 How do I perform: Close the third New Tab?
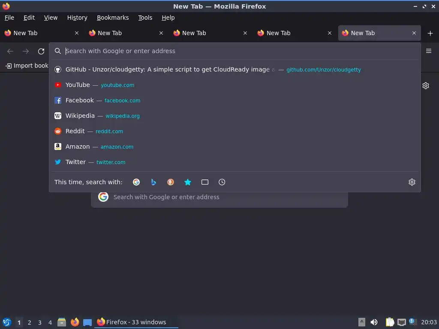click(245, 33)
